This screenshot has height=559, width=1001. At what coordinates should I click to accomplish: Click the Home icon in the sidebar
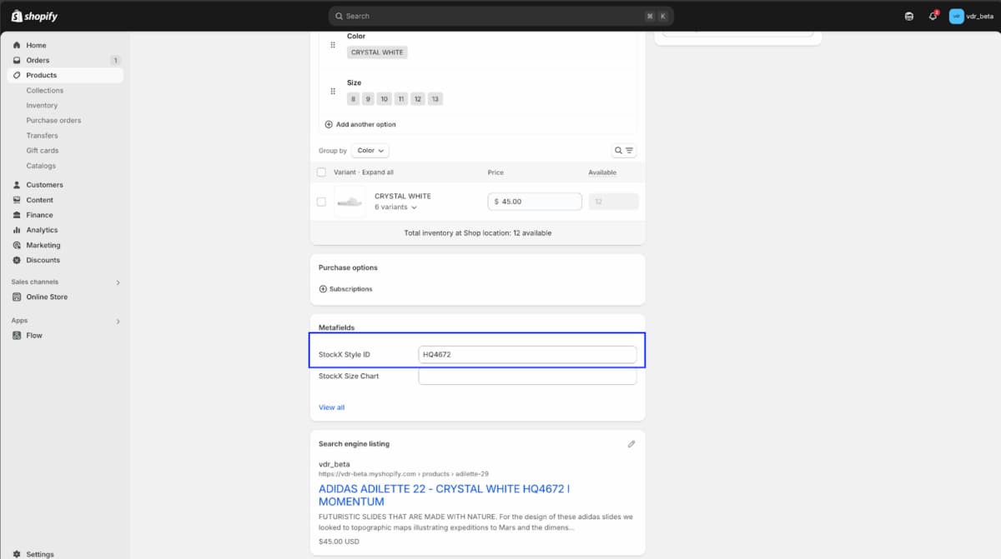point(17,45)
